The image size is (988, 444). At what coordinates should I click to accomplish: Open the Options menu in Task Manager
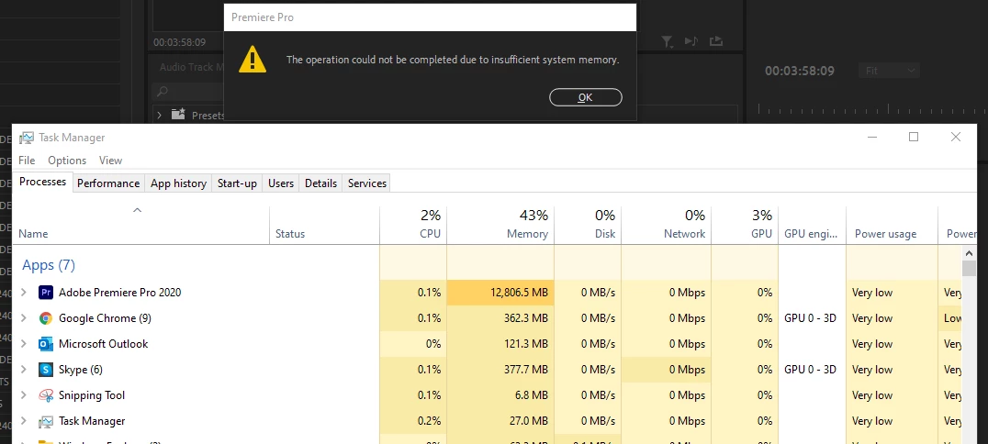67,160
